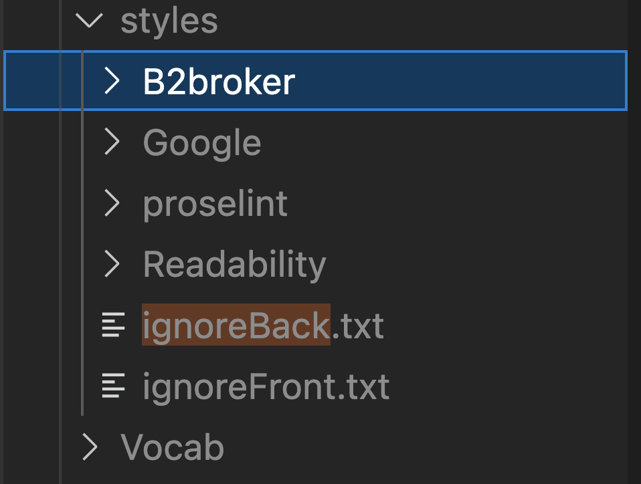Select the Readability folder label

click(234, 264)
